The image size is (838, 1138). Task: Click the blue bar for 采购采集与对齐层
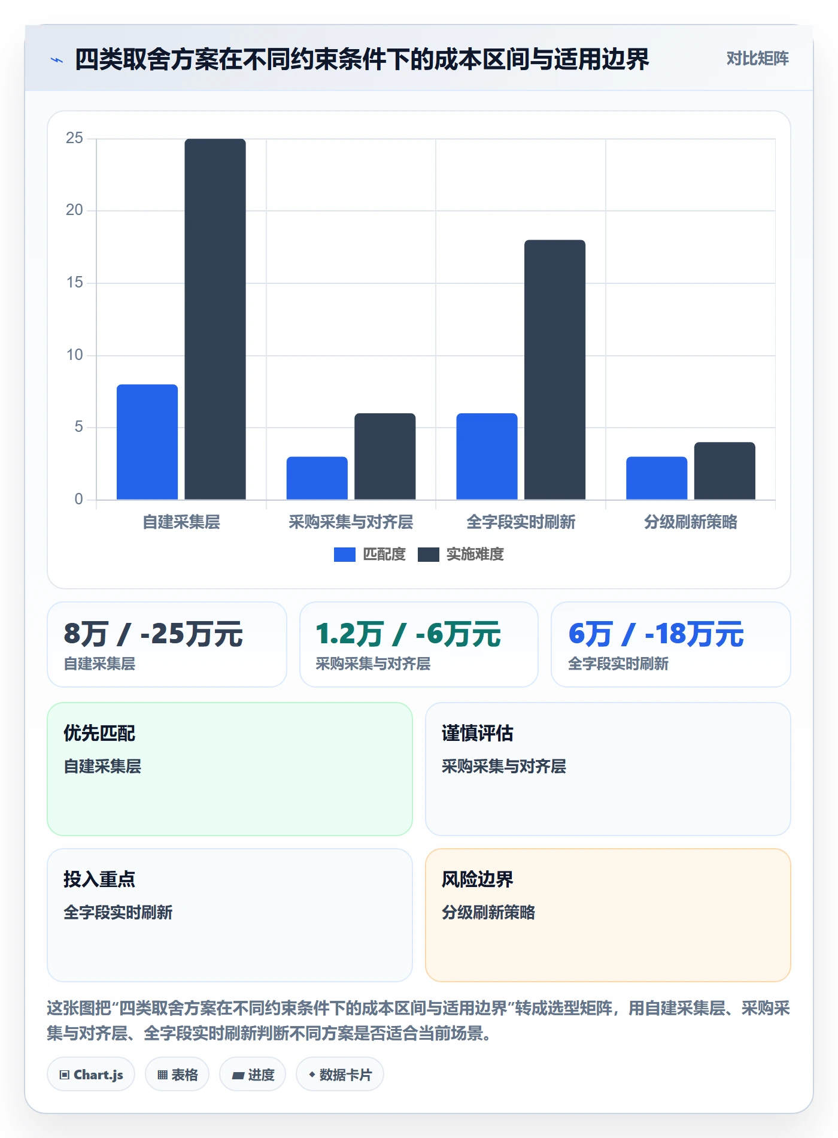coord(317,478)
